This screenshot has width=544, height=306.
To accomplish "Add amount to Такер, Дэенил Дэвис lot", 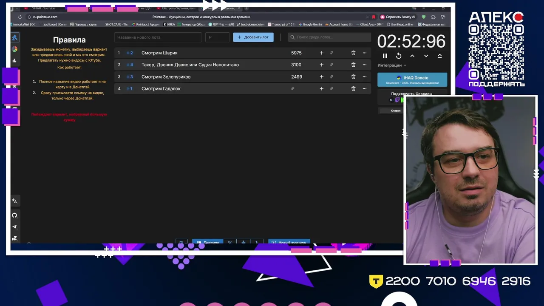I will (x=321, y=65).
